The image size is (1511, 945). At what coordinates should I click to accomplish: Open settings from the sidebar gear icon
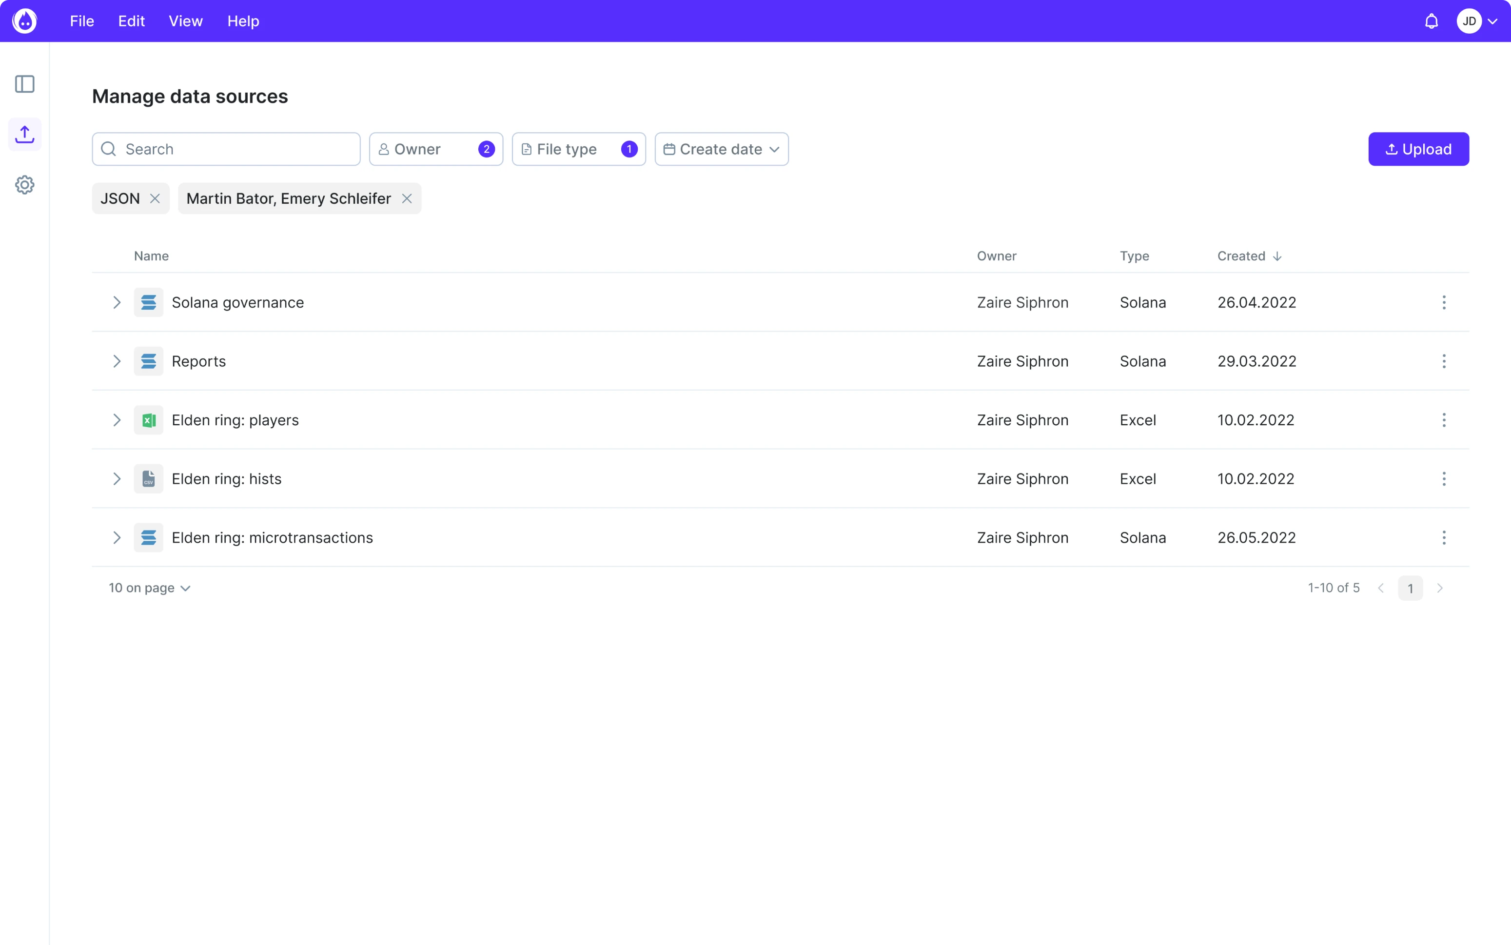point(24,184)
